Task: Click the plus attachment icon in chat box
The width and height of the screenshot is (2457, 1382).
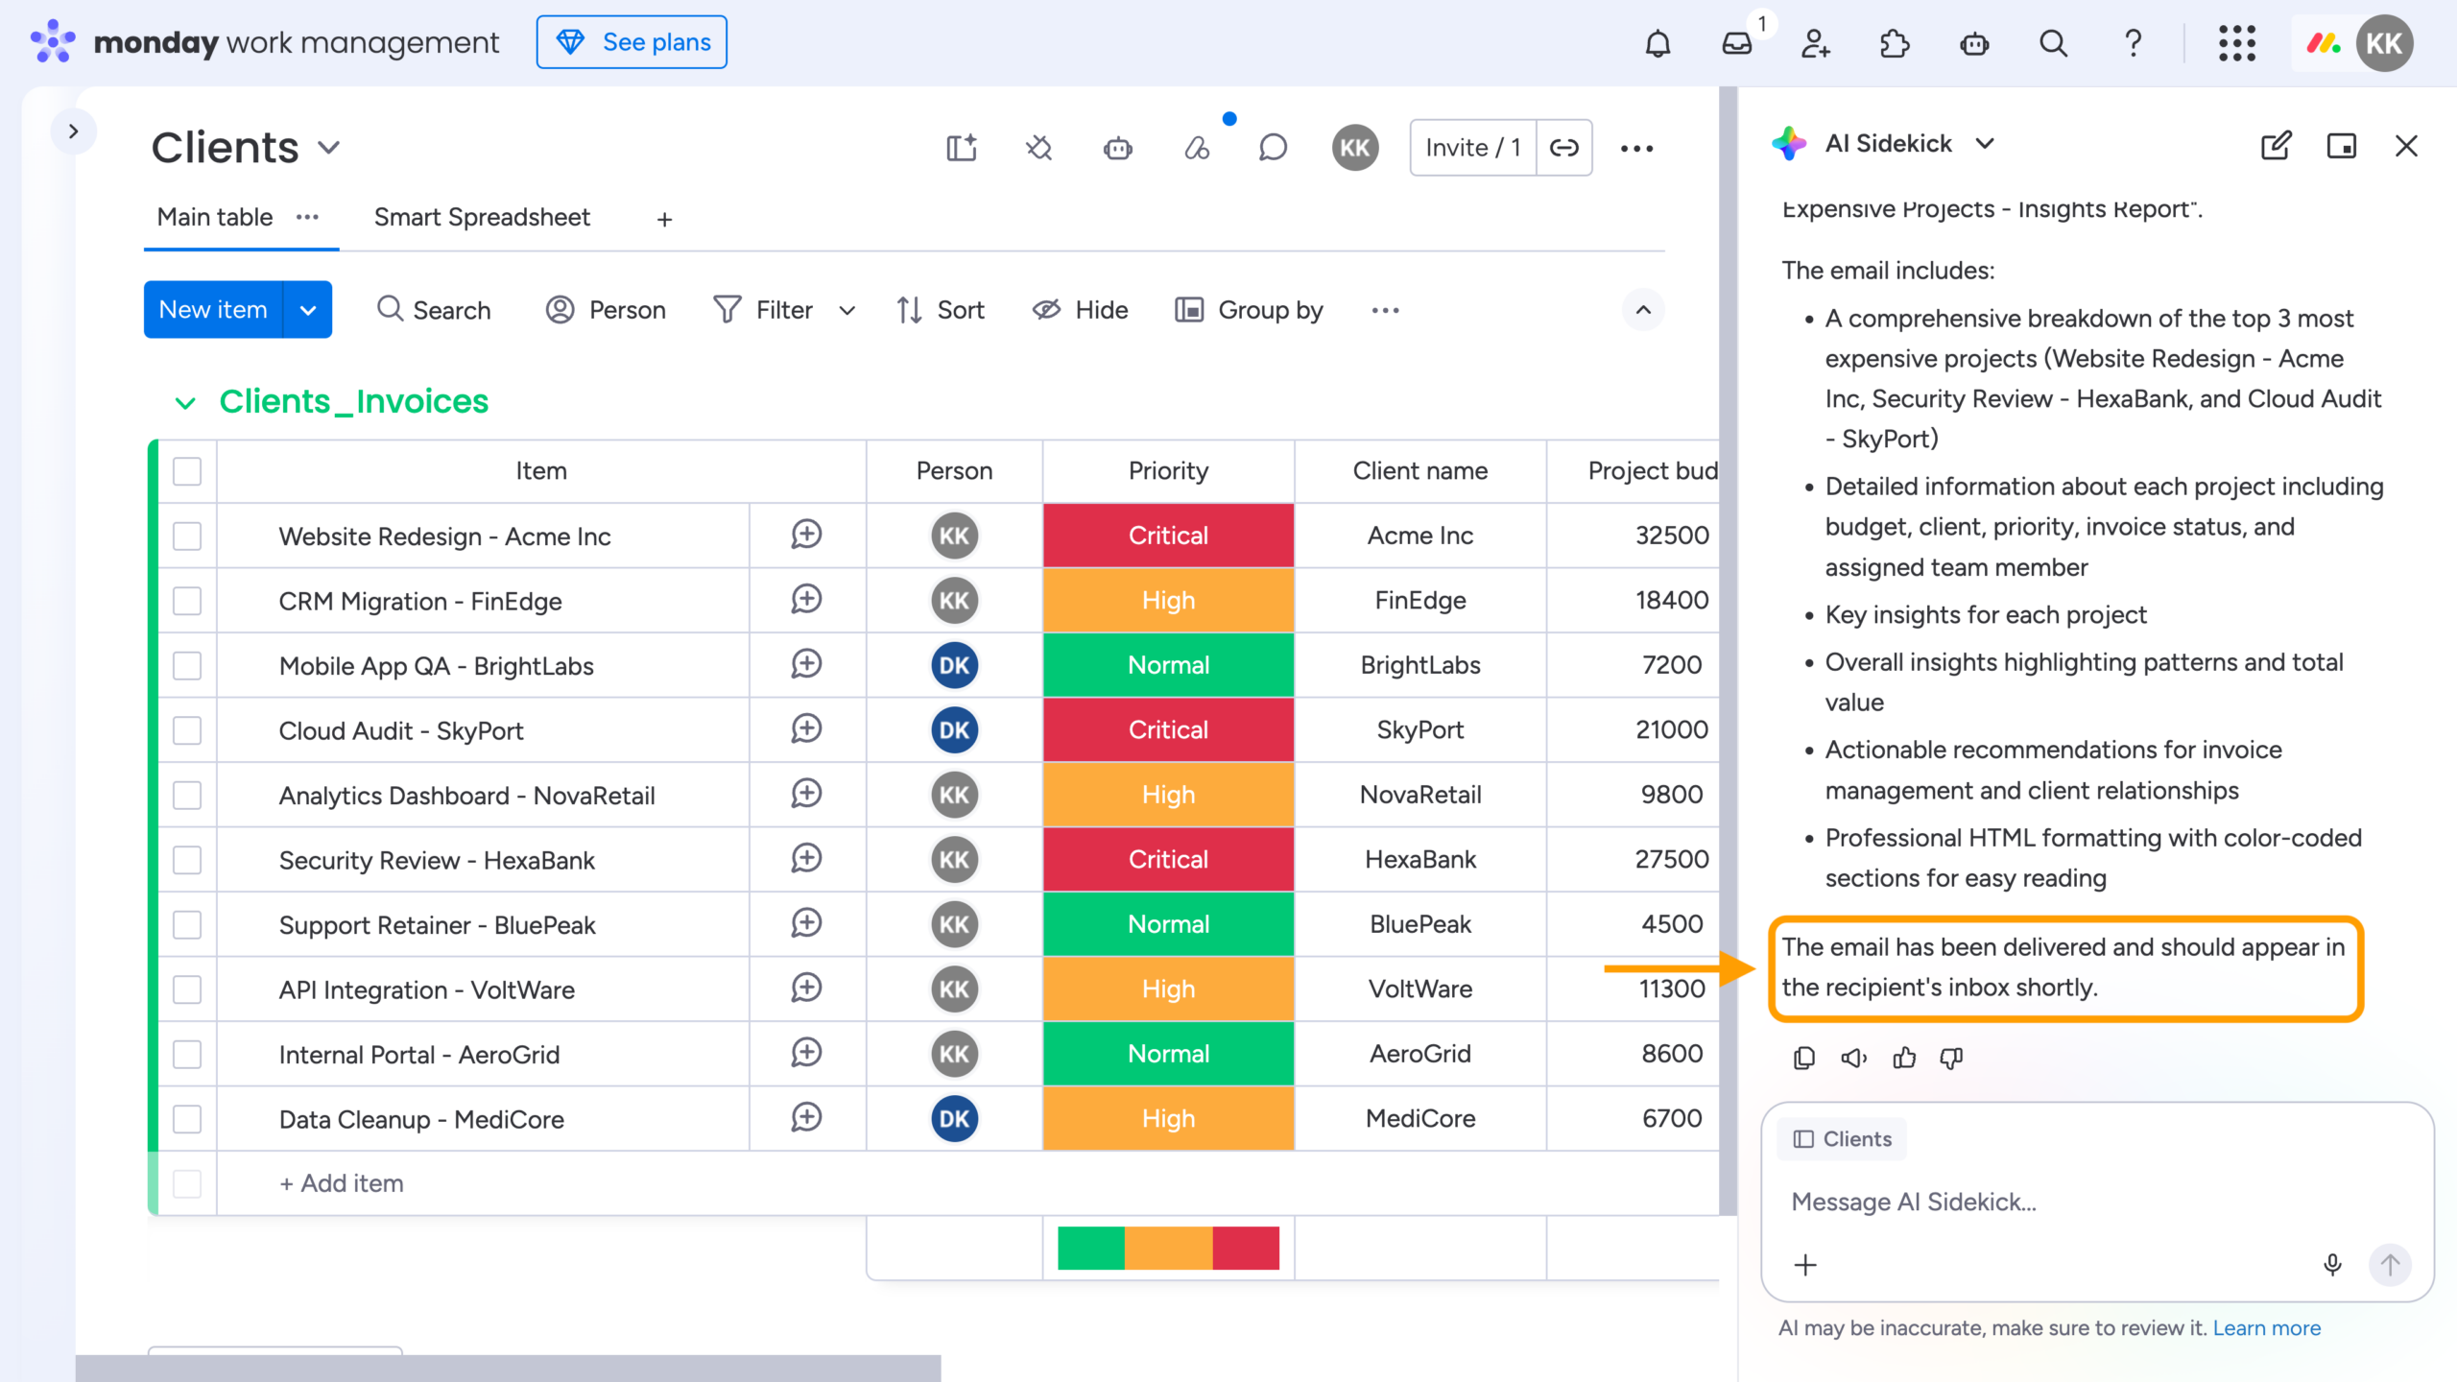Action: [1805, 1265]
